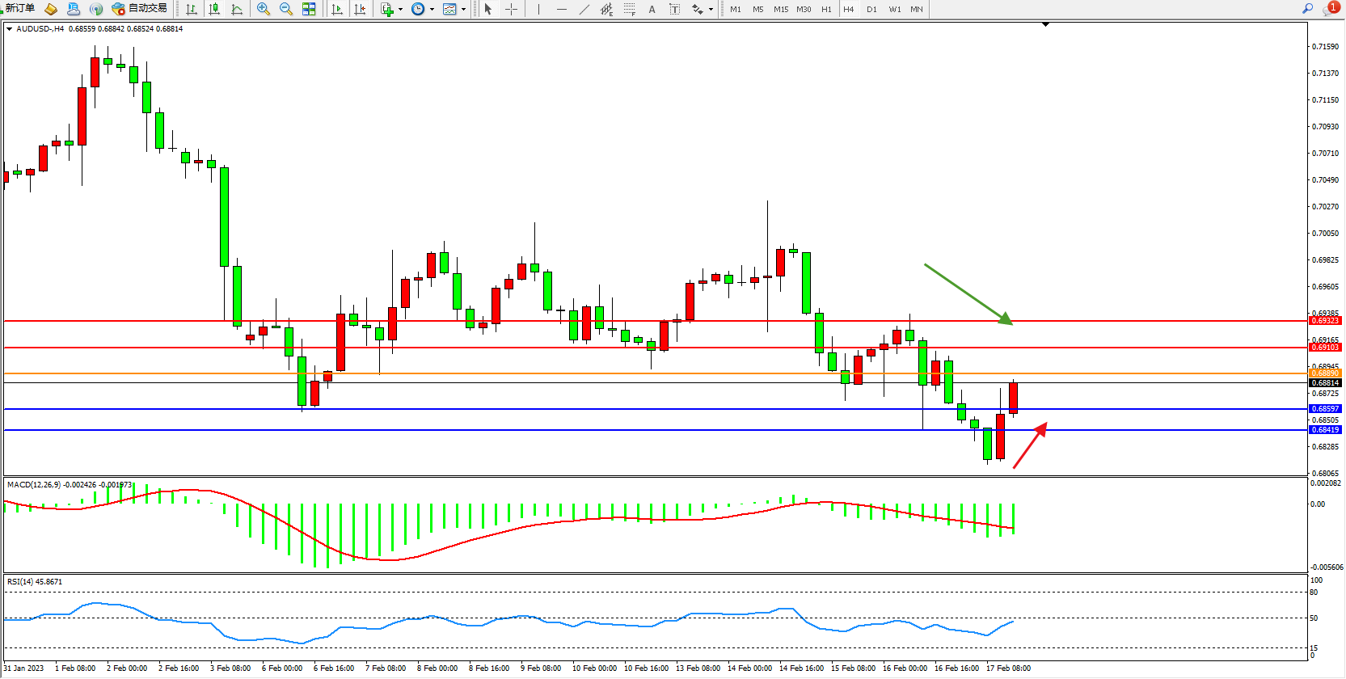Toggle the candlestick chart mode
Image resolution: width=1346 pixels, height=679 pixels.
click(x=214, y=9)
